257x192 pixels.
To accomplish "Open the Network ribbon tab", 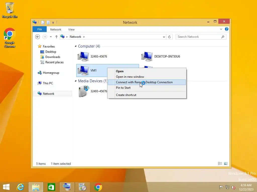I will 55,29.
